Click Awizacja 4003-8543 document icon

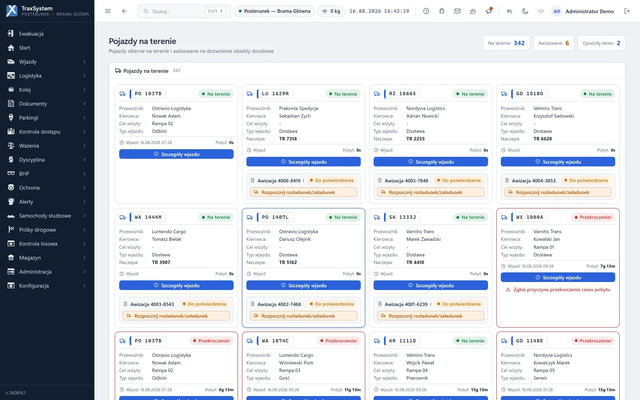point(126,304)
